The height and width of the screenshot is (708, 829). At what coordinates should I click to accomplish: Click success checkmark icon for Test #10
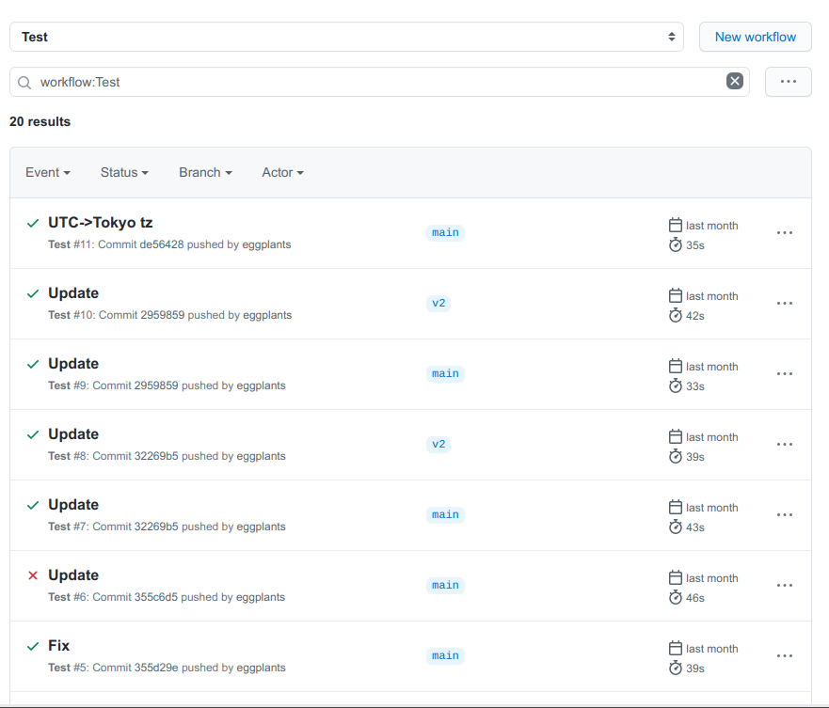(33, 293)
